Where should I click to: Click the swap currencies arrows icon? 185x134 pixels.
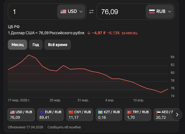click(x=91, y=12)
